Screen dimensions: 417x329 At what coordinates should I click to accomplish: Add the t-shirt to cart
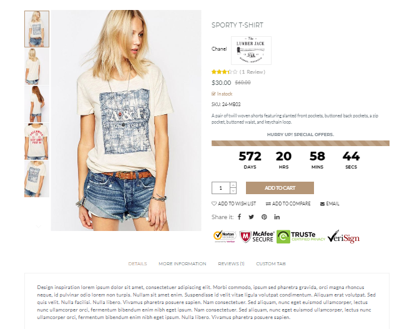click(x=280, y=188)
